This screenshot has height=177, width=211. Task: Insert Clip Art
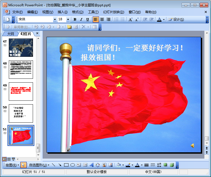click(104, 165)
